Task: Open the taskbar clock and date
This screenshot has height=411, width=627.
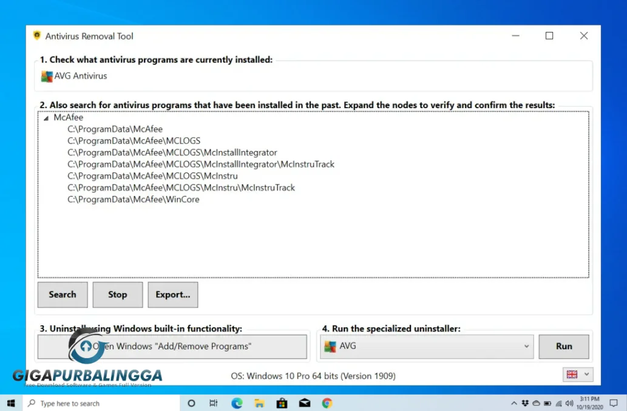Action: click(590, 403)
